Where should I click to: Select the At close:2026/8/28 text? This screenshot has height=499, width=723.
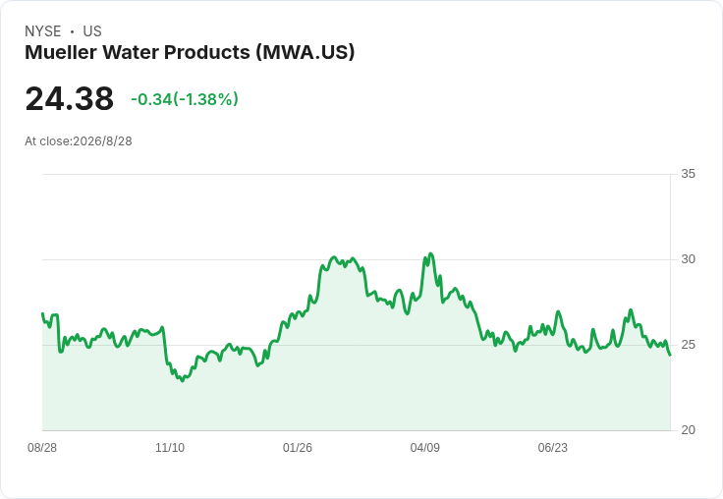click(x=79, y=141)
